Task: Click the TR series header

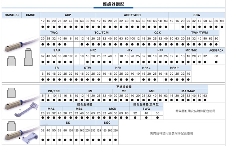Action: (x=57, y=68)
